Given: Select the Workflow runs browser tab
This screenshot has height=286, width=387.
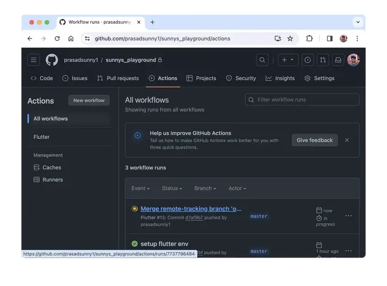Looking at the screenshot, I should tap(101, 22).
